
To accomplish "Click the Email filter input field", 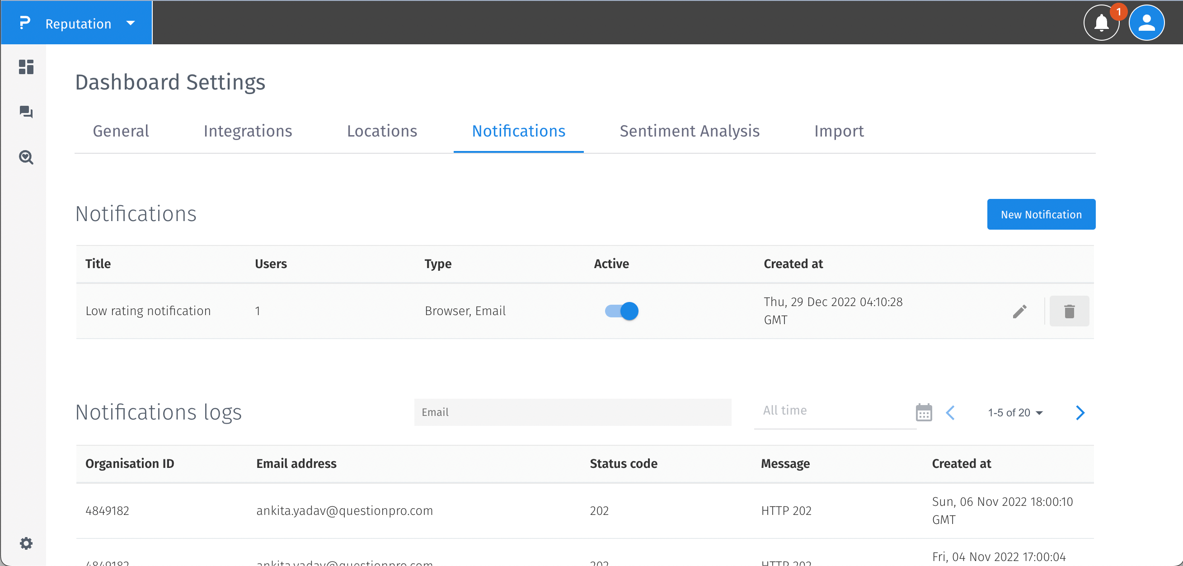I will click(572, 413).
